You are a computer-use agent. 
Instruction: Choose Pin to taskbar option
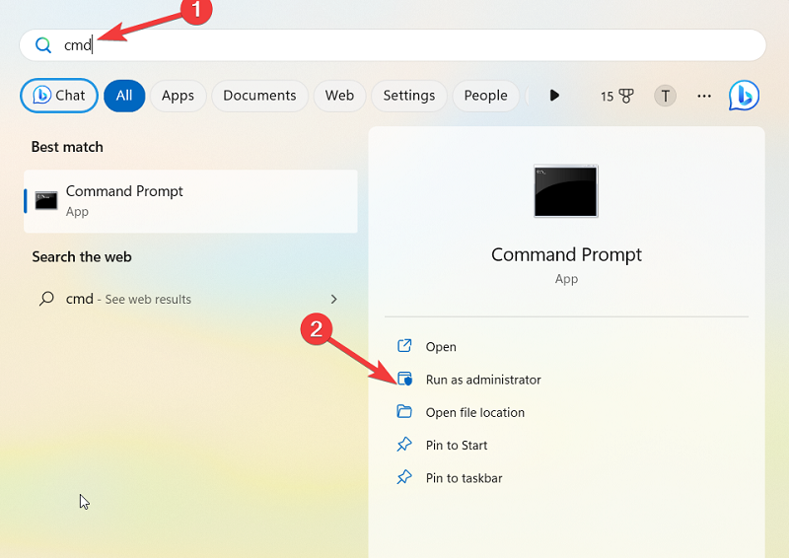click(464, 478)
